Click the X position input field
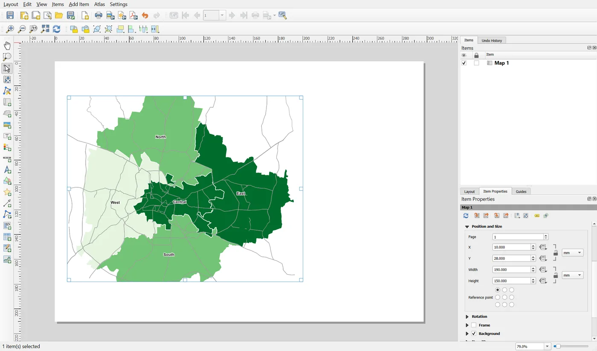The image size is (597, 351). [x=511, y=247]
